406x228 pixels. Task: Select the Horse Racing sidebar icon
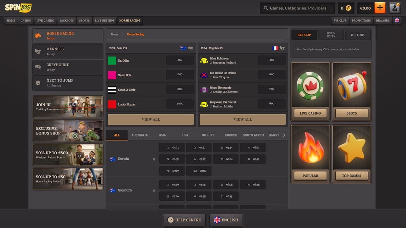pos(38,35)
